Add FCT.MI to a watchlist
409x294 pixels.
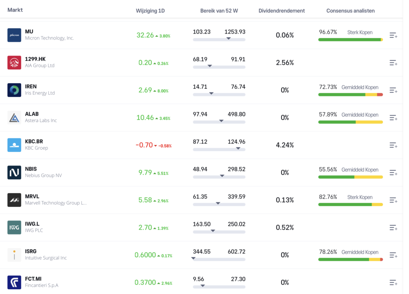(x=393, y=282)
